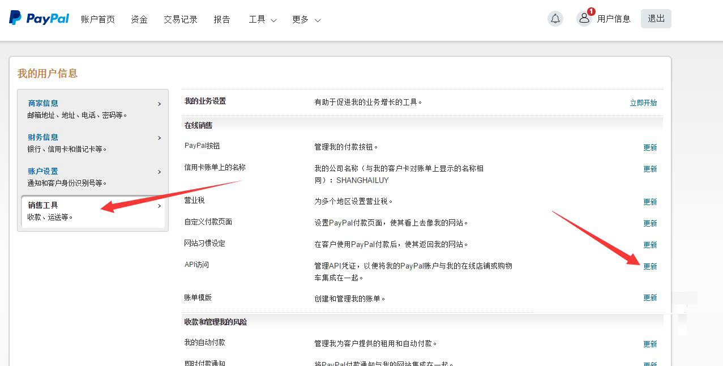The width and height of the screenshot is (723, 366).
Task: Click the 我的自动付款 row label
Action: 205,342
